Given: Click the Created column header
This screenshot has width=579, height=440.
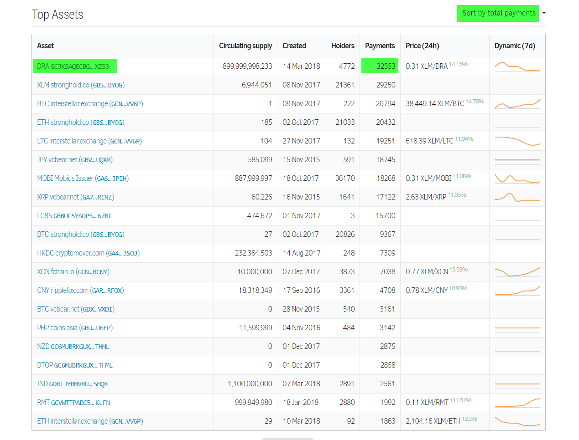Looking at the screenshot, I should (x=294, y=46).
